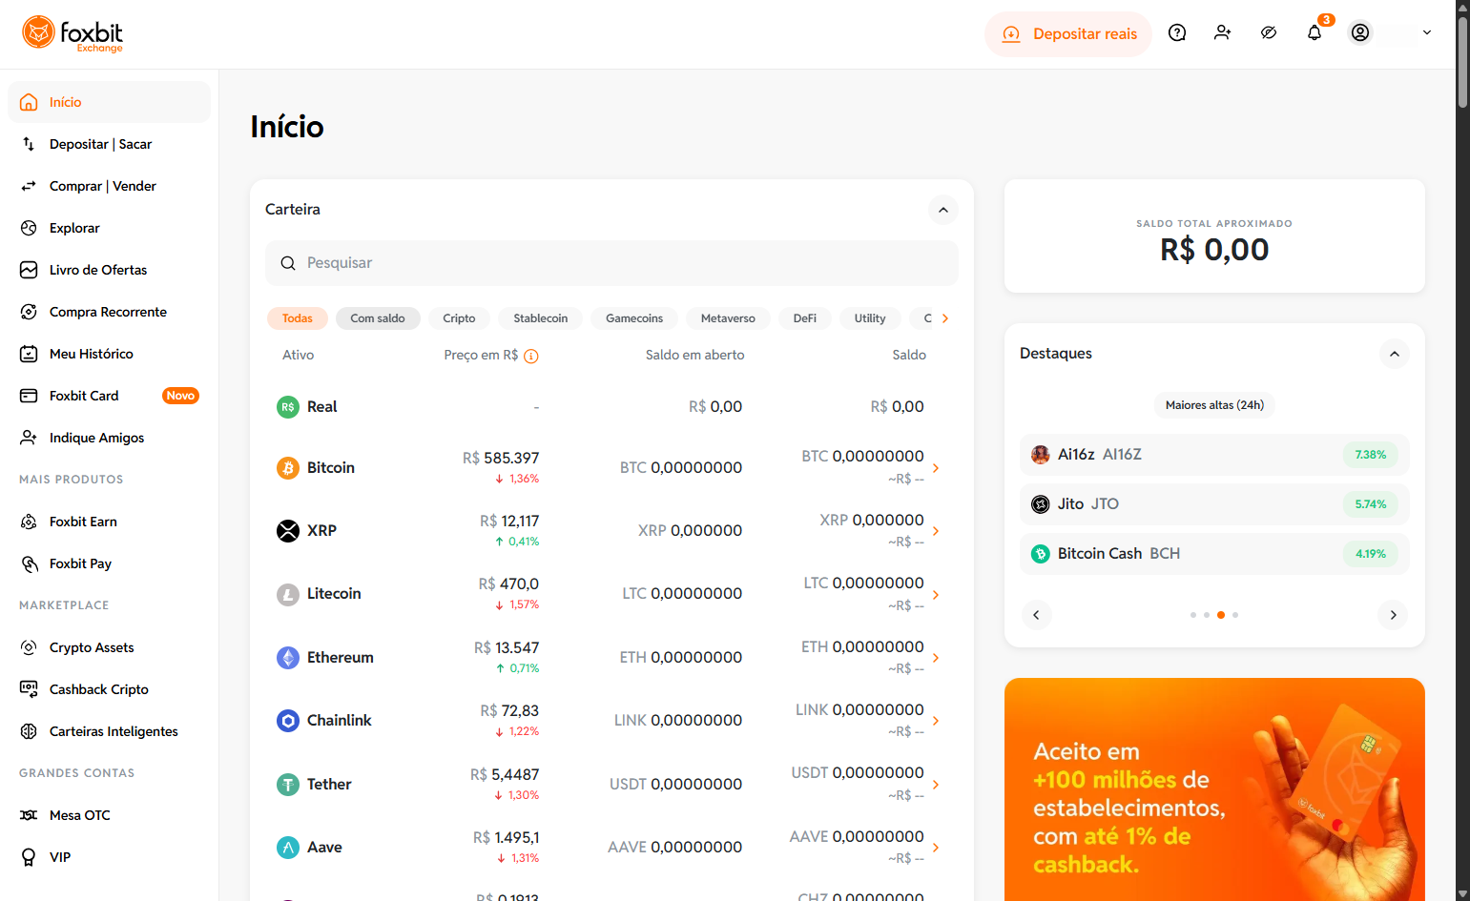Filter assets by Stablecoin chip
1470x901 pixels.
pyautogui.click(x=541, y=318)
